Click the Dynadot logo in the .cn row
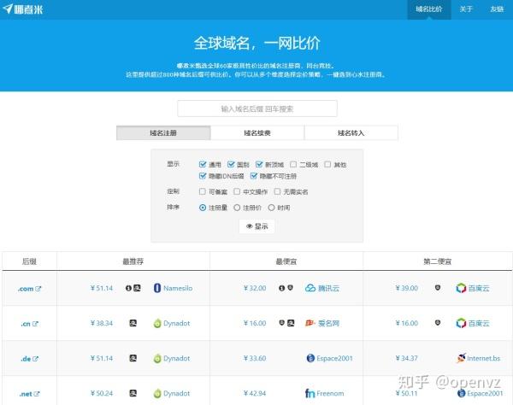This screenshot has height=405, width=513. (x=157, y=323)
